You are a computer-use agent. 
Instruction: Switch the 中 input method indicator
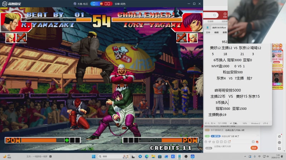[x=260, y=156]
